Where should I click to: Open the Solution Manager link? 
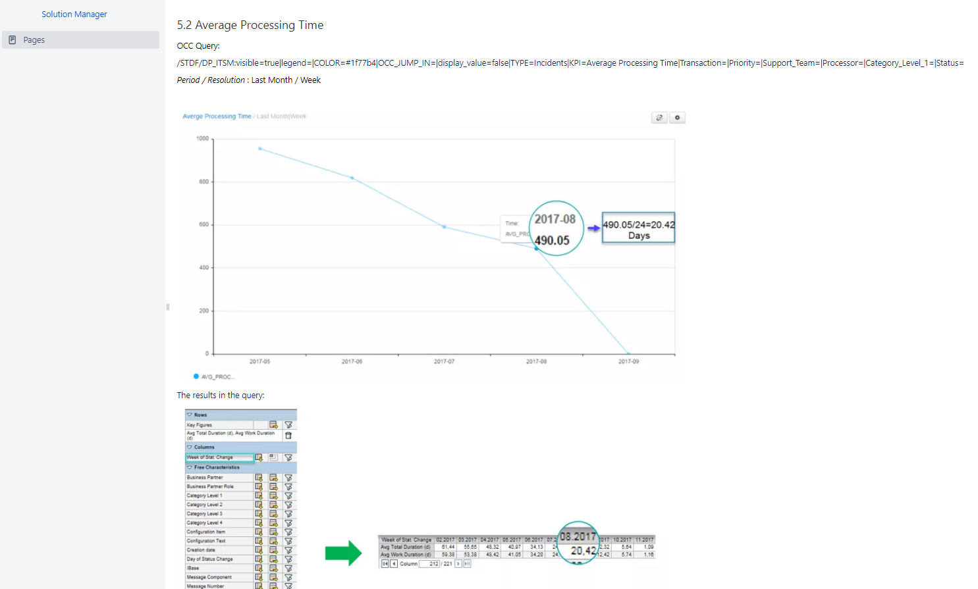point(74,14)
